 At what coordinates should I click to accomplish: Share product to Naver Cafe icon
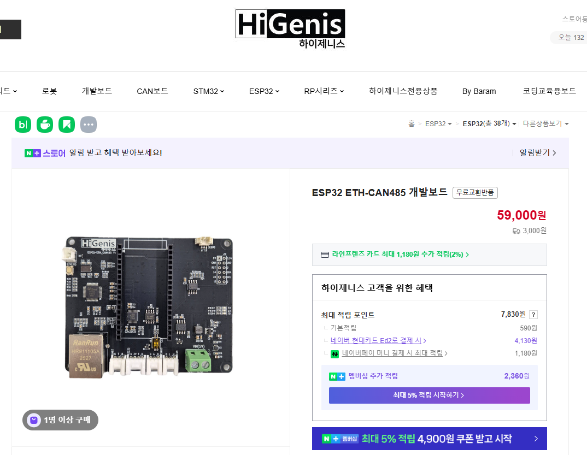45,125
